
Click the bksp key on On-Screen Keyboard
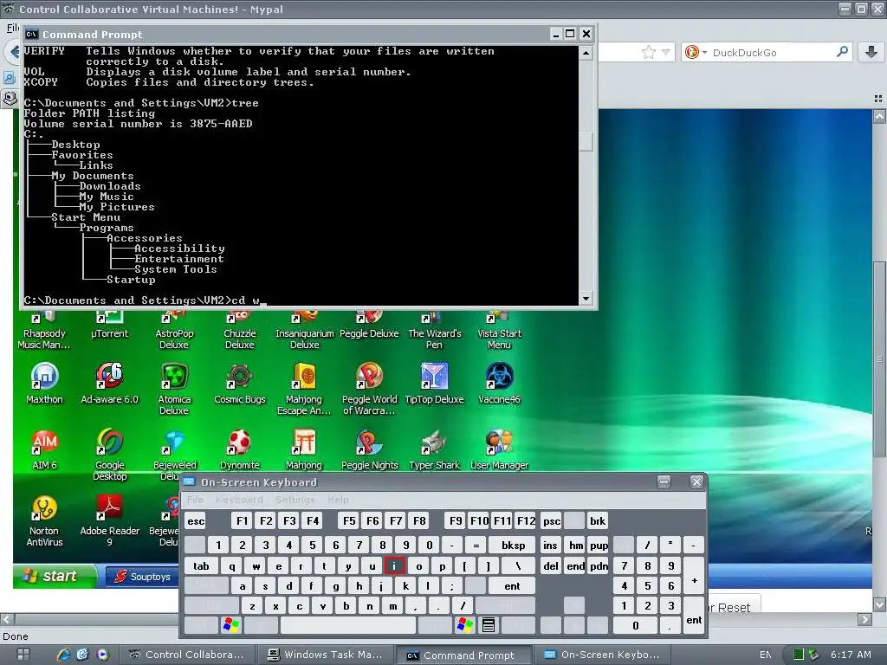point(513,546)
